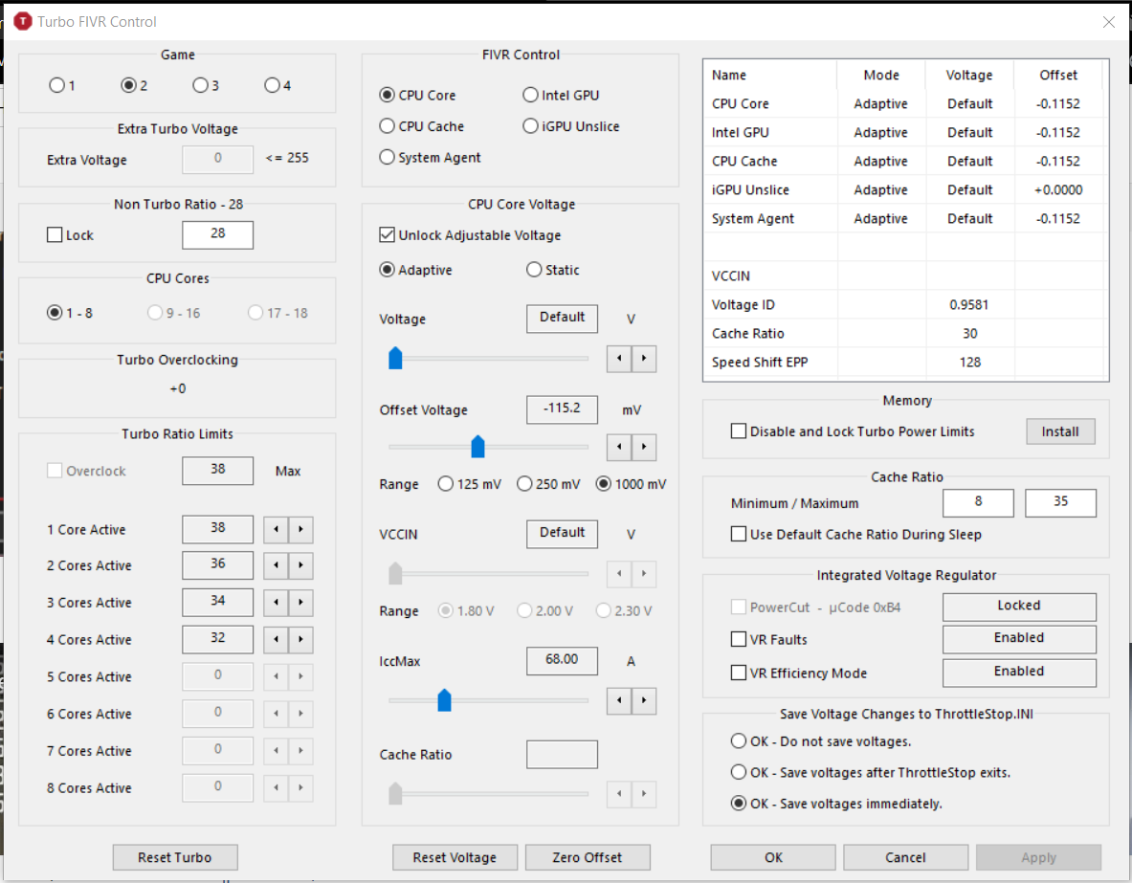Increase 1 Core Active ratio with right arrow

point(301,529)
